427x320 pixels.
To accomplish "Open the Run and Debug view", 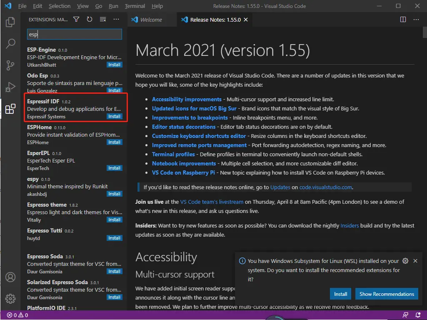I will pyautogui.click(x=10, y=87).
